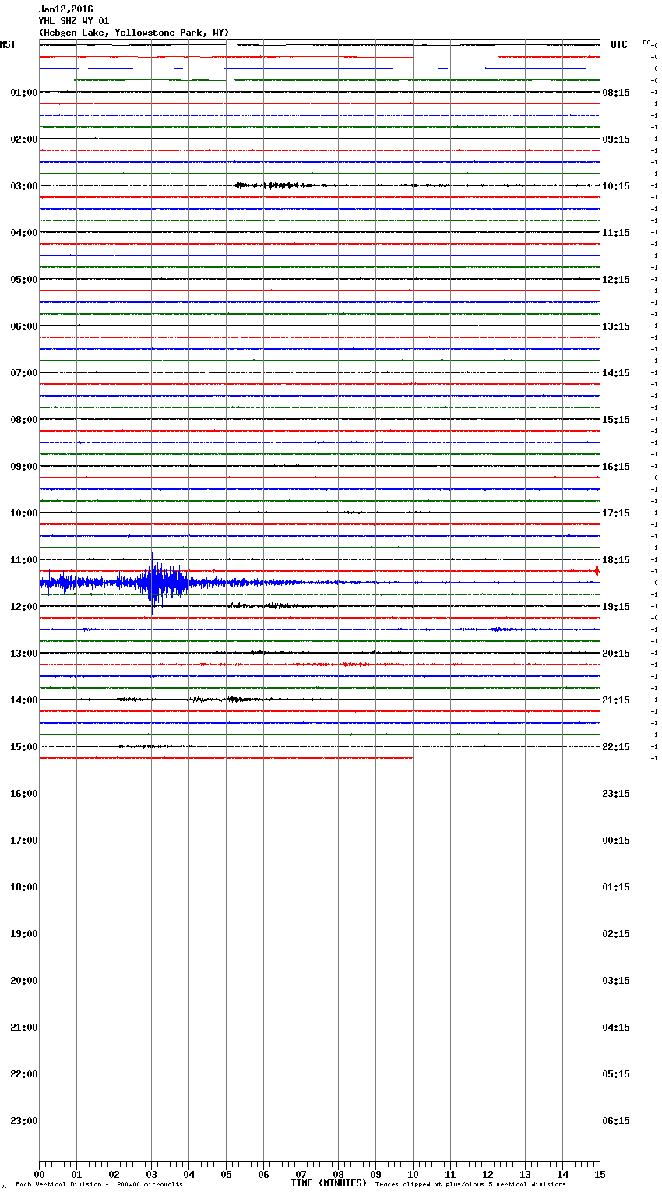Click the 23:00 MST row label
Screen dimensions: 662x1195
pos(24,1121)
